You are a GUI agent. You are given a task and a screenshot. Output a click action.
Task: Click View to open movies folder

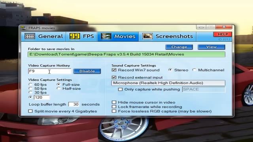(x=211, y=47)
